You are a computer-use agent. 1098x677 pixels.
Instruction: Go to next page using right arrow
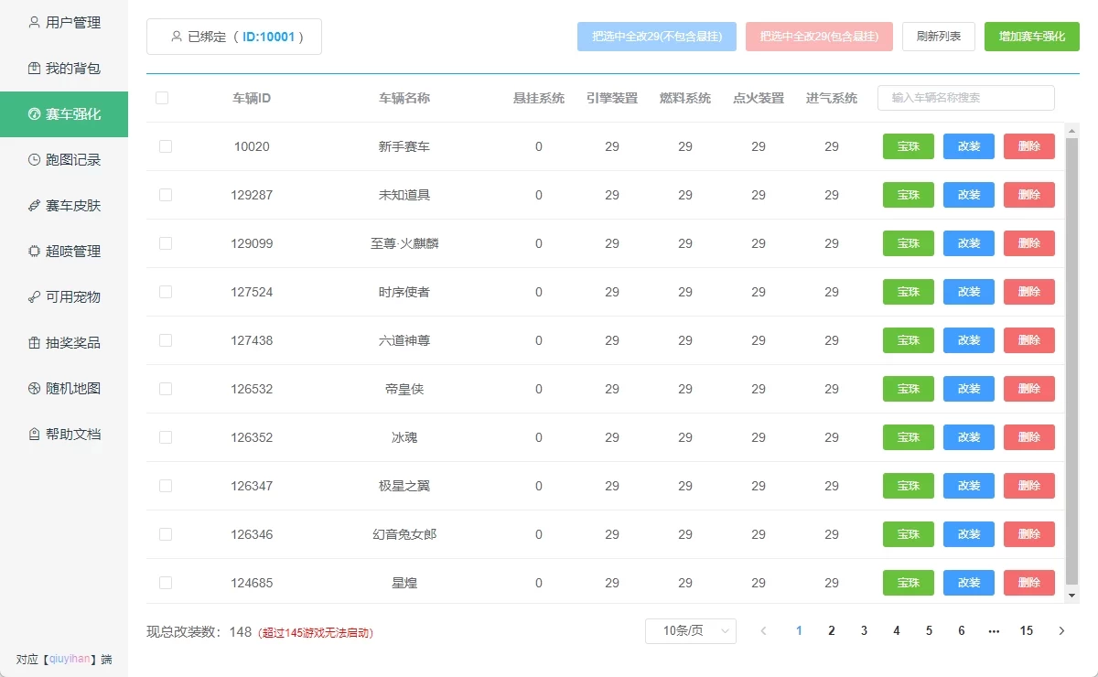tap(1061, 630)
